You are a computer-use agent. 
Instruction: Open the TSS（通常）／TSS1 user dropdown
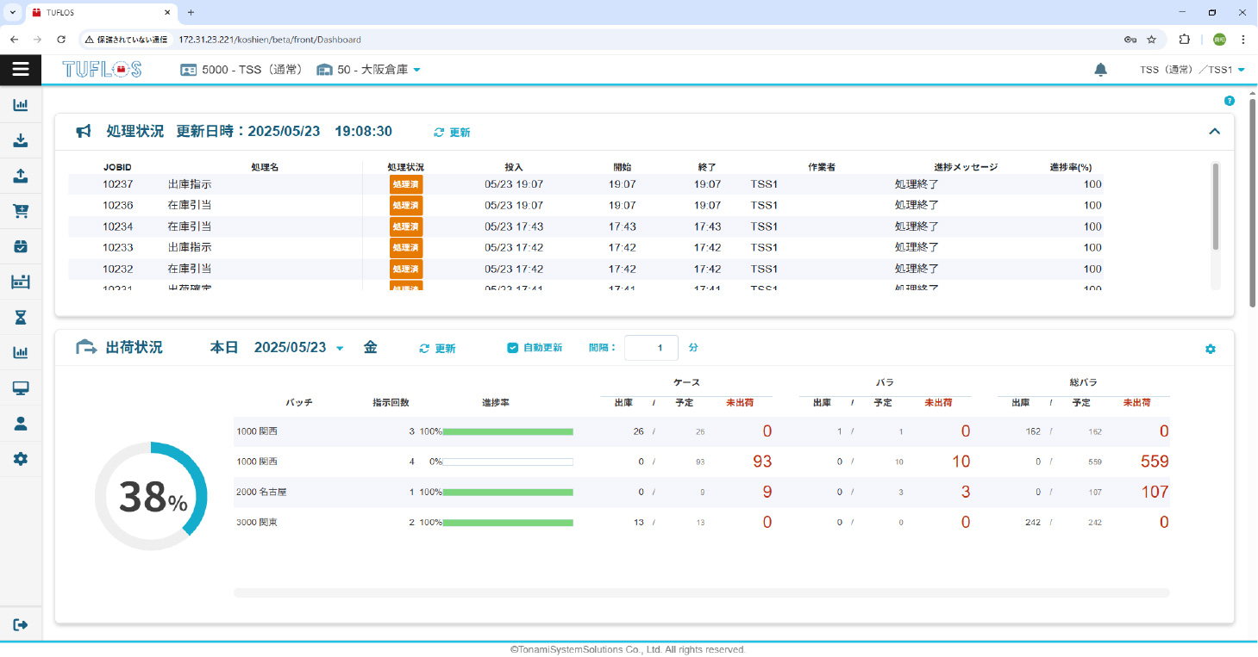pos(1192,70)
